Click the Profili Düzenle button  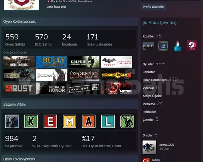pos(153,7)
